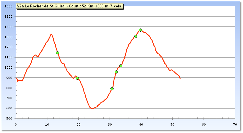The height and width of the screenshot is (133, 243).
Task: Click the 1400 label on the altitude axis
Action: pos(9,27)
